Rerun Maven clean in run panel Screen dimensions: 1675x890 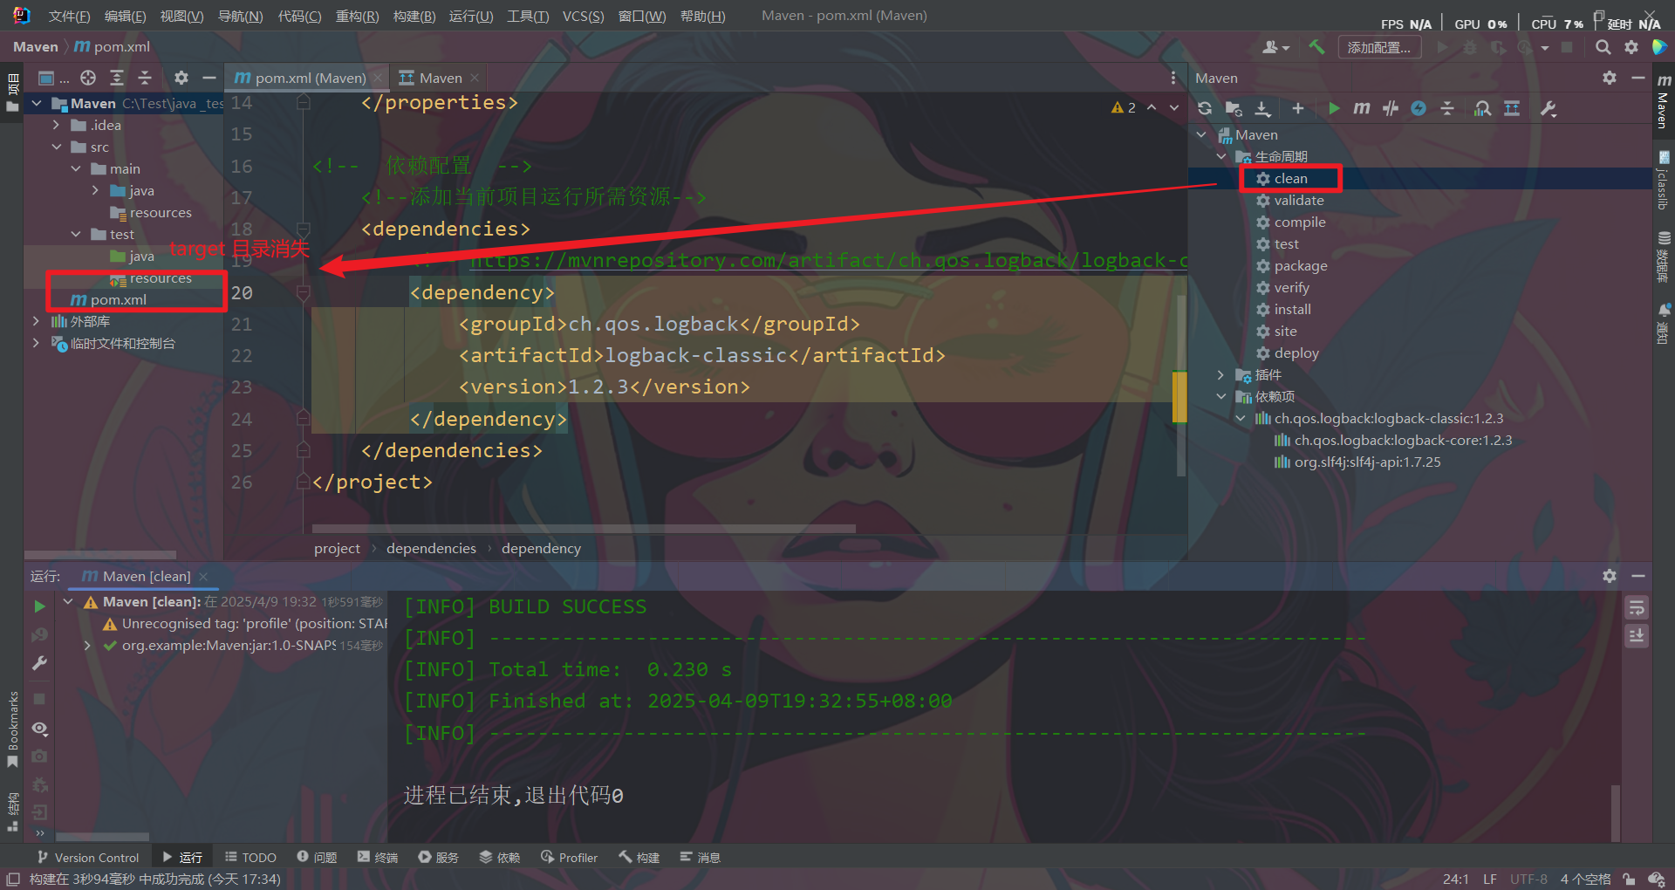click(x=39, y=606)
